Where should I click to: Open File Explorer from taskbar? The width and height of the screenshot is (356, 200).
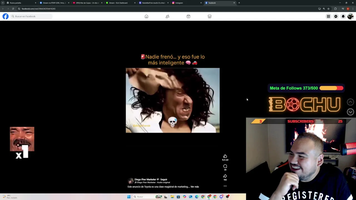coord(172,197)
